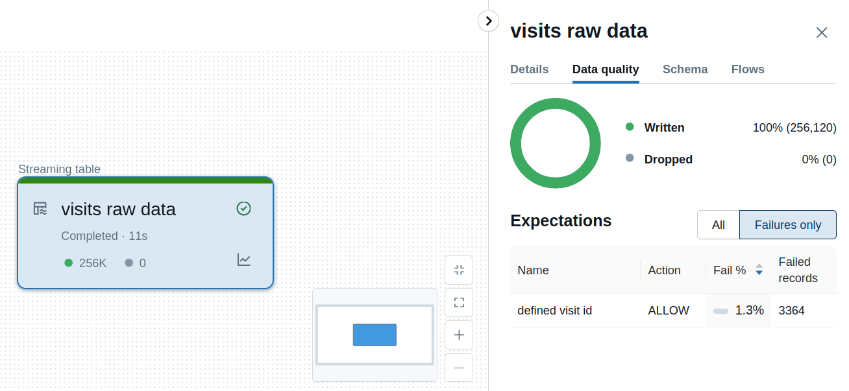Click the Dropped grey legend dot
This screenshot has width=849, height=391.
tap(629, 158)
